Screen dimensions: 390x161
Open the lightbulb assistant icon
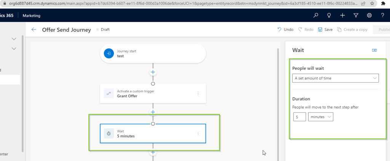click(329, 16)
